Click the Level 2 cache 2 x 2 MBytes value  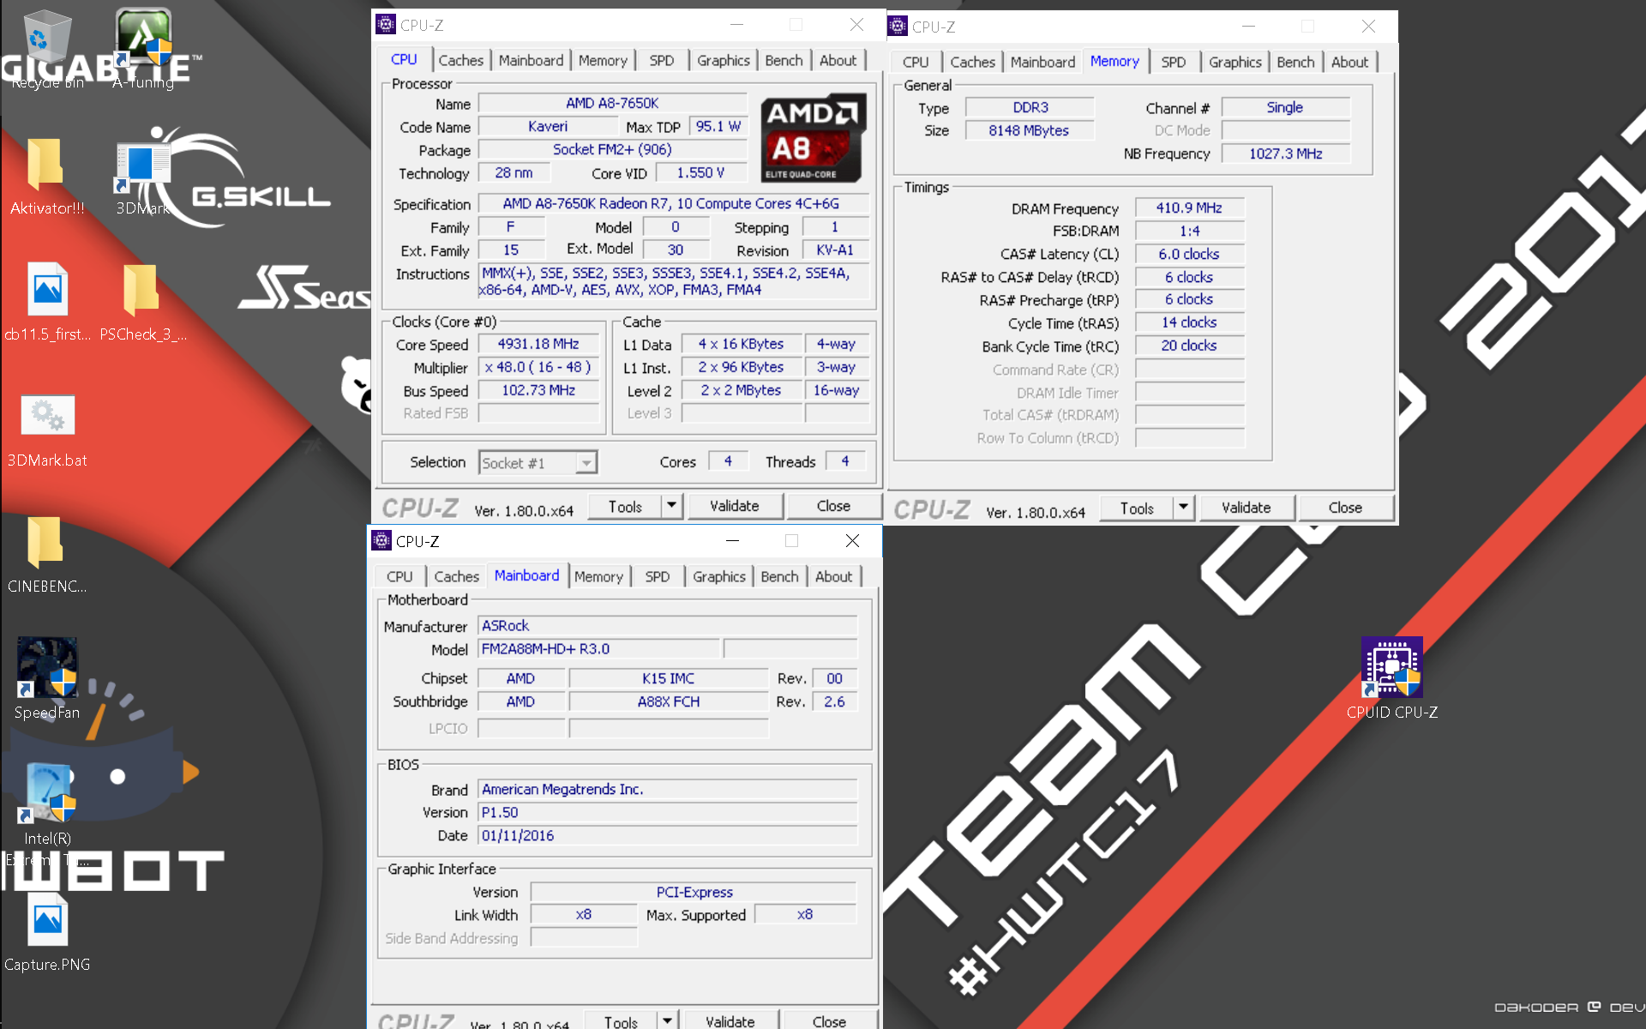[742, 390]
